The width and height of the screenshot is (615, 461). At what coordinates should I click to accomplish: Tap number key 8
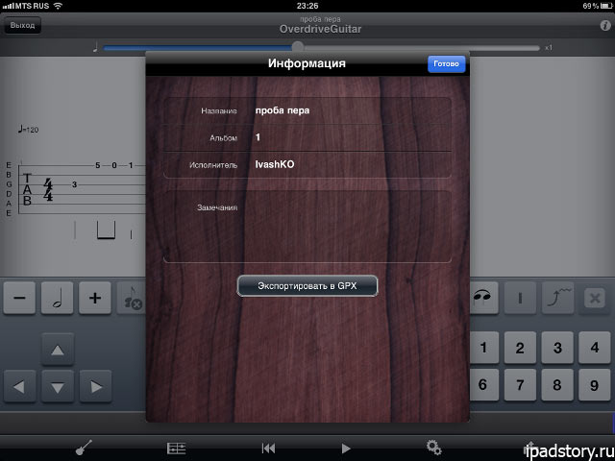[x=557, y=384]
